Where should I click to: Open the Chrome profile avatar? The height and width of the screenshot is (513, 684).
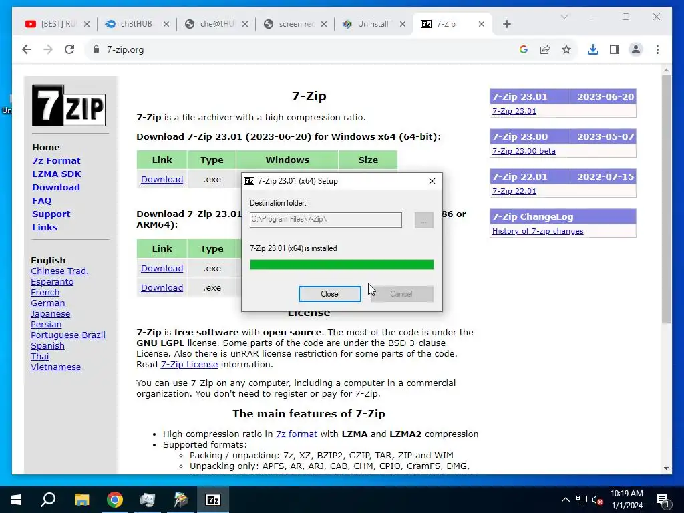(x=636, y=49)
